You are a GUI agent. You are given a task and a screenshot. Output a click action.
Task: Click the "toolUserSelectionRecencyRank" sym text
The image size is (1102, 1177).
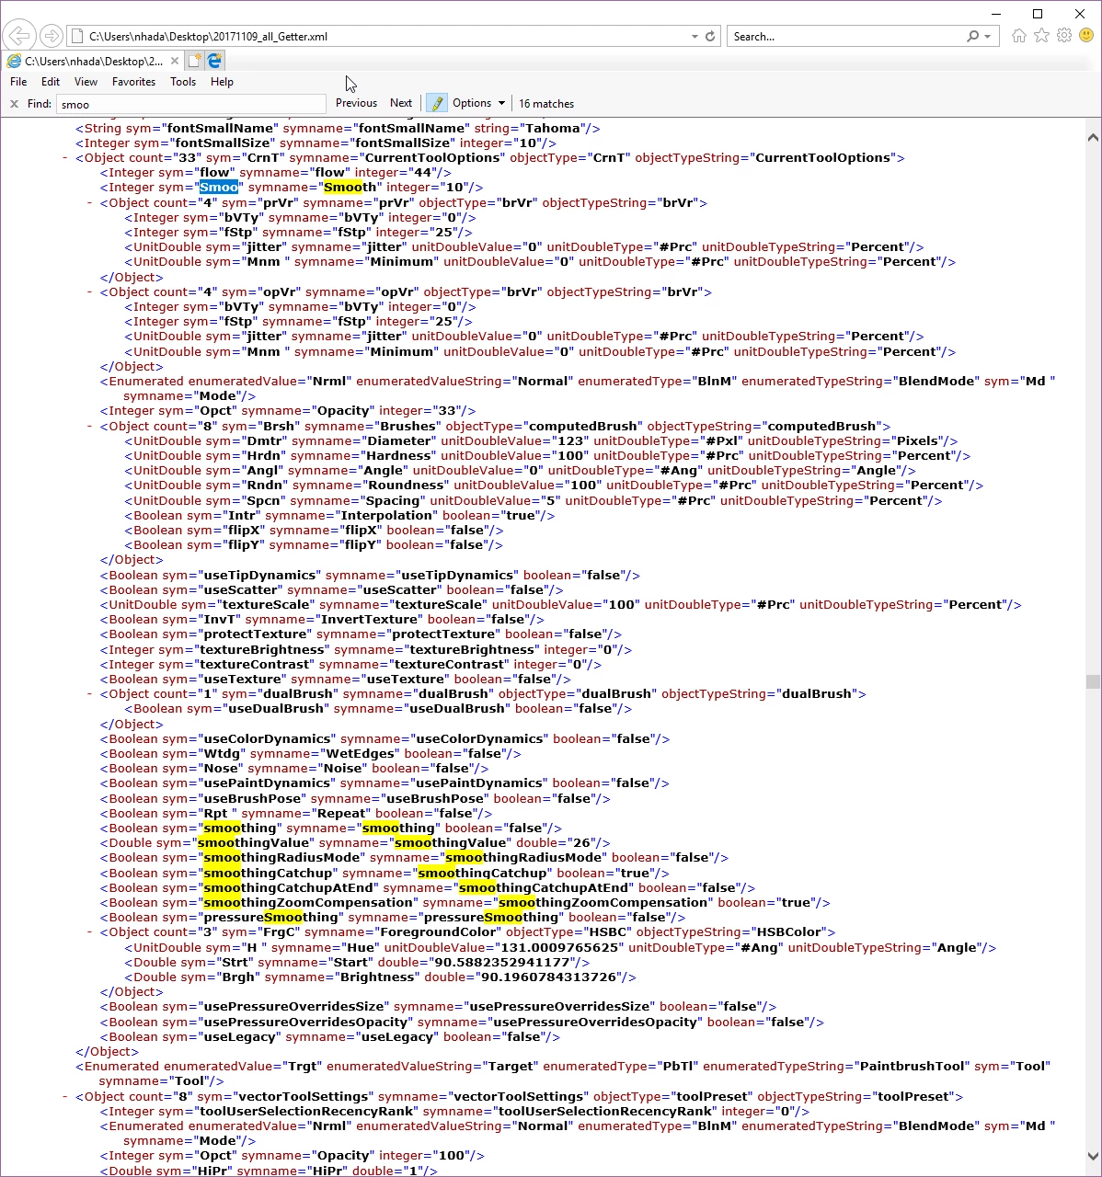[306, 1112]
